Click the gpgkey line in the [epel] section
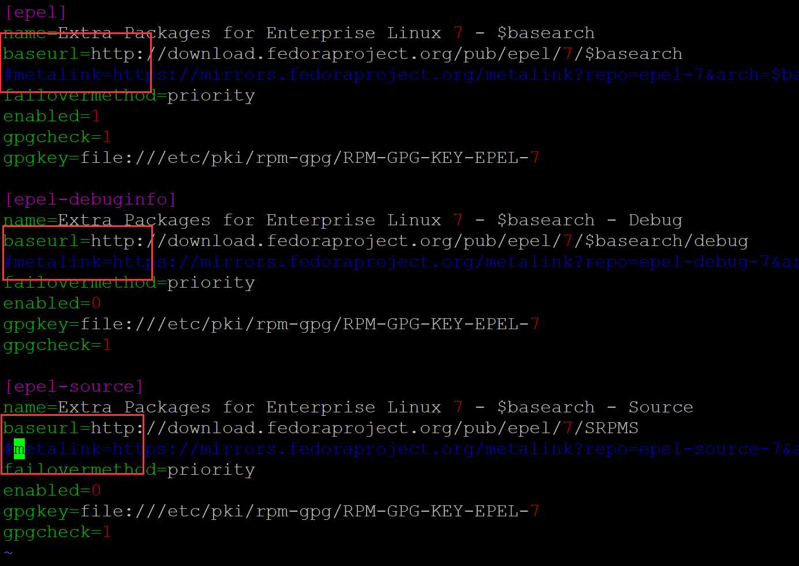Image resolution: width=799 pixels, height=566 pixels. click(271, 158)
